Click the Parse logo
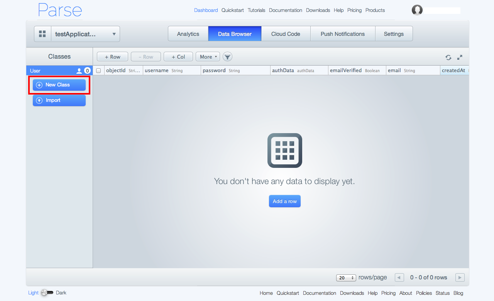The image size is (494, 301). click(60, 10)
